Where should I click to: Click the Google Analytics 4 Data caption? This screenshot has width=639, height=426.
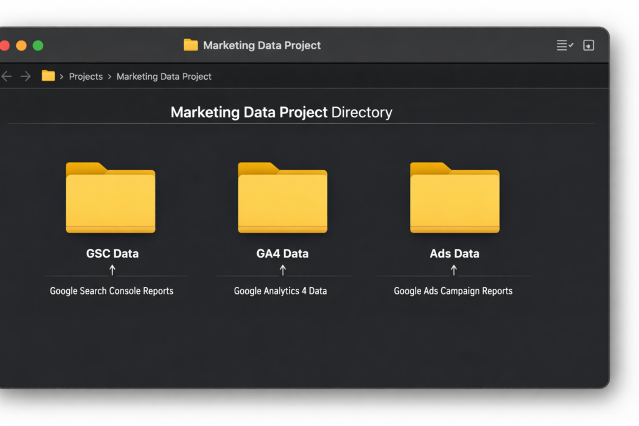pos(282,291)
